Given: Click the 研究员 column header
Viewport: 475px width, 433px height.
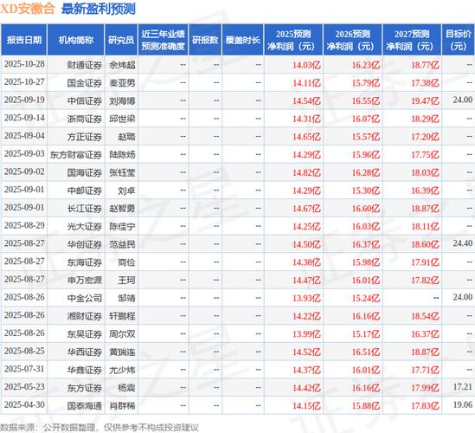Looking at the screenshot, I should (121, 40).
